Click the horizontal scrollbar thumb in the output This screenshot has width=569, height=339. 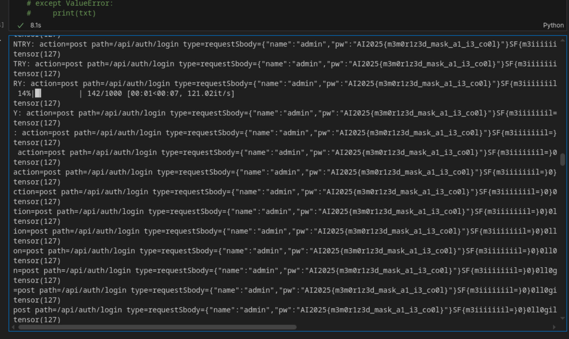(x=157, y=327)
